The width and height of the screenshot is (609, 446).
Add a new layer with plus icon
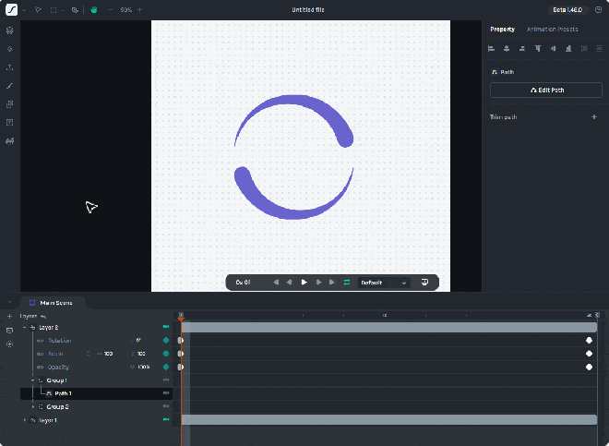point(10,316)
